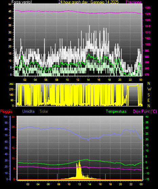Click red rain axis value 15
This screenshot has height=189, width=158.
point(13,148)
